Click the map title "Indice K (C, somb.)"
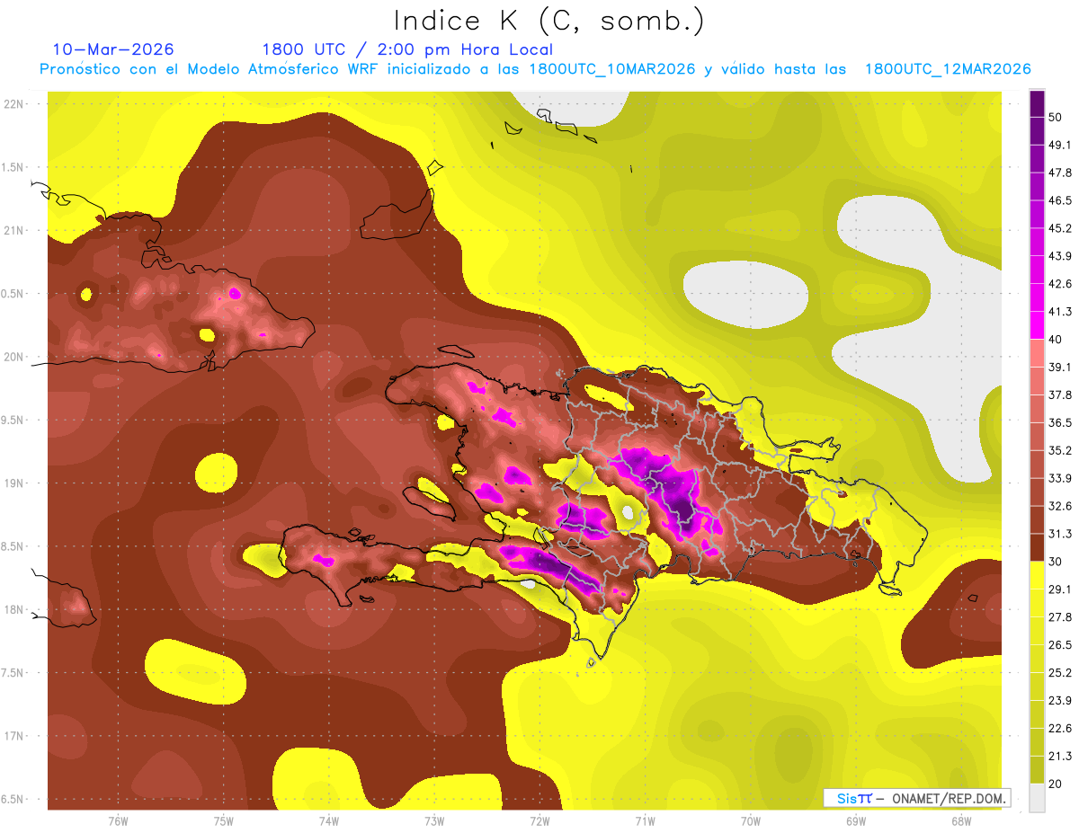This screenshot has width=1079, height=833. 549,21
